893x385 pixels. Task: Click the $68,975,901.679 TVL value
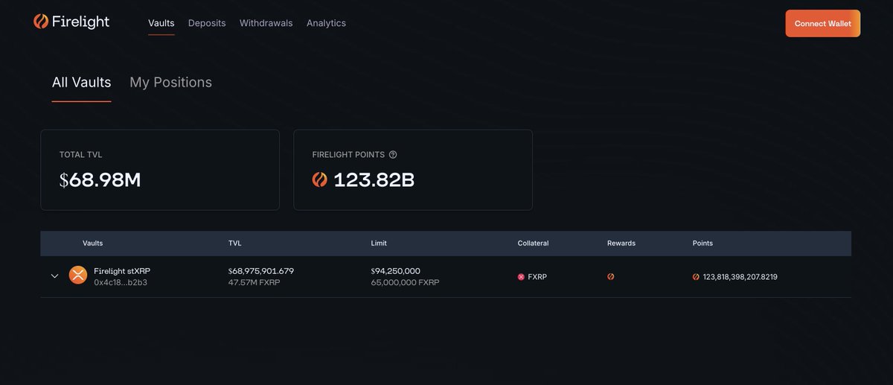(x=261, y=271)
